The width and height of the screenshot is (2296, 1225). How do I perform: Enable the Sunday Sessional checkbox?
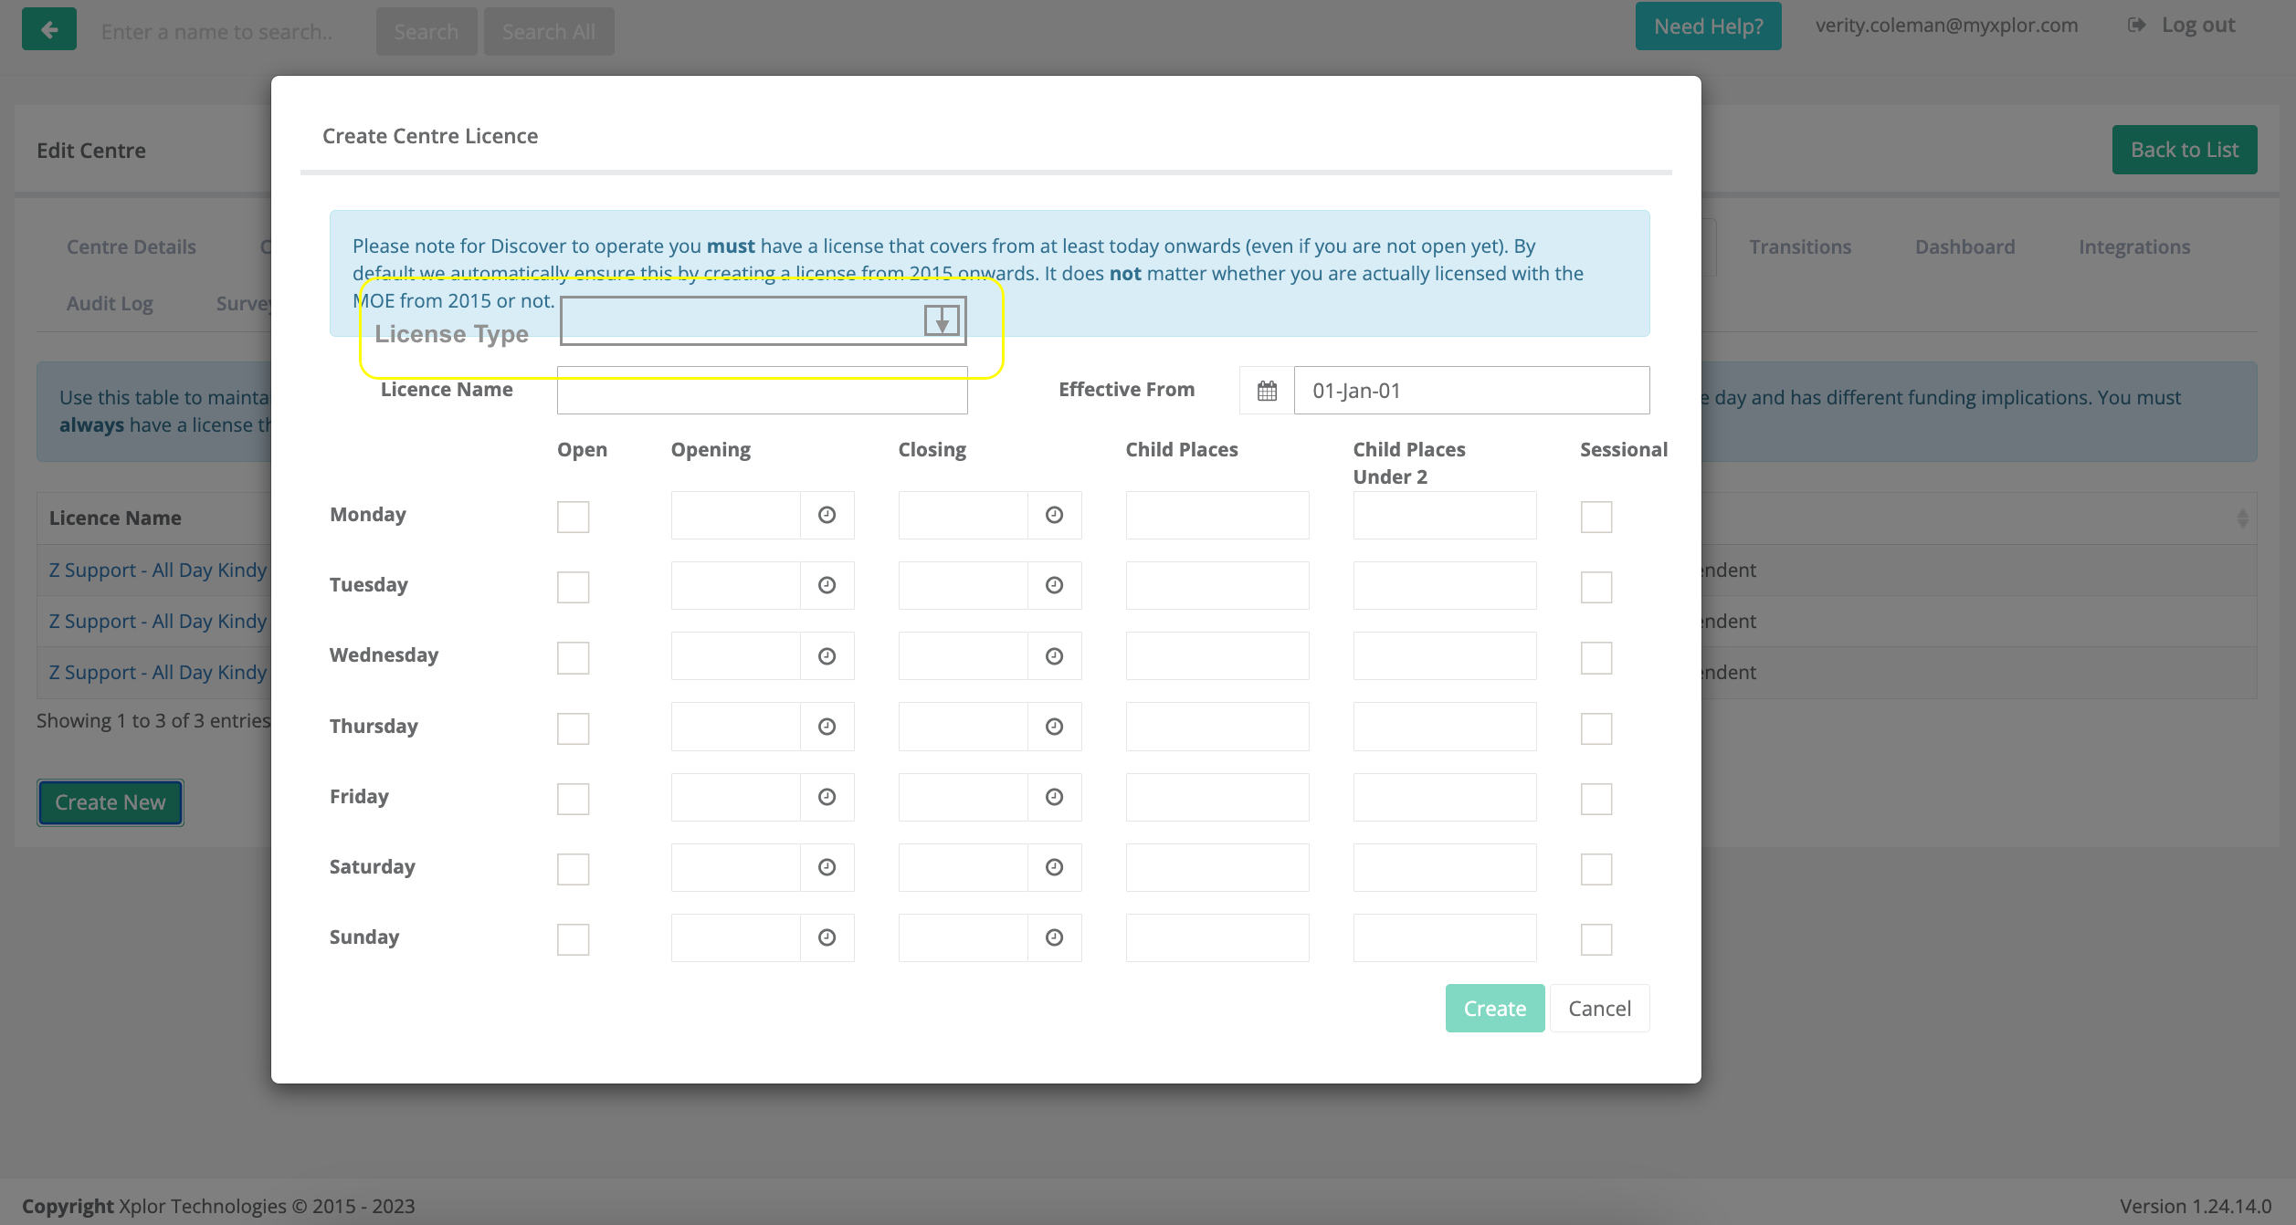point(1596,938)
